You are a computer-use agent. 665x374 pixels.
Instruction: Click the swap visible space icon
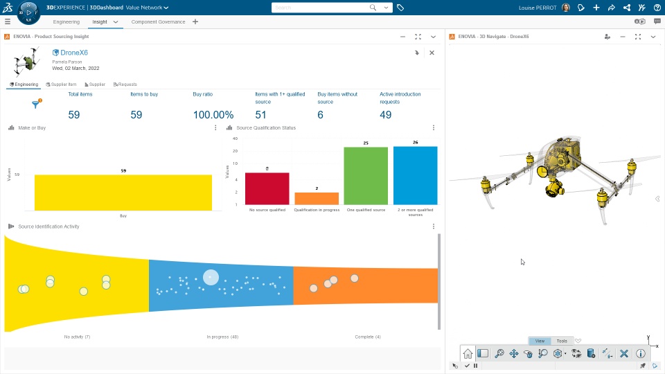576,353
